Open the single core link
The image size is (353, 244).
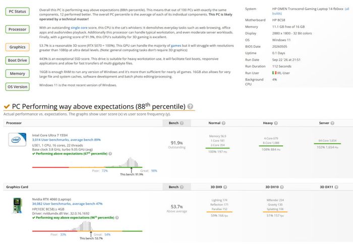coord(79,28)
